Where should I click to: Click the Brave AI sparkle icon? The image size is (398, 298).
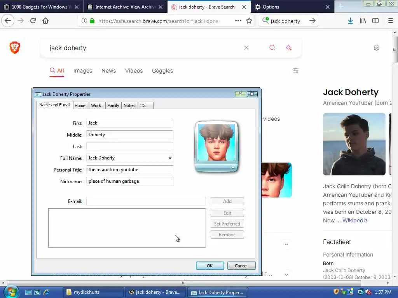click(x=289, y=48)
